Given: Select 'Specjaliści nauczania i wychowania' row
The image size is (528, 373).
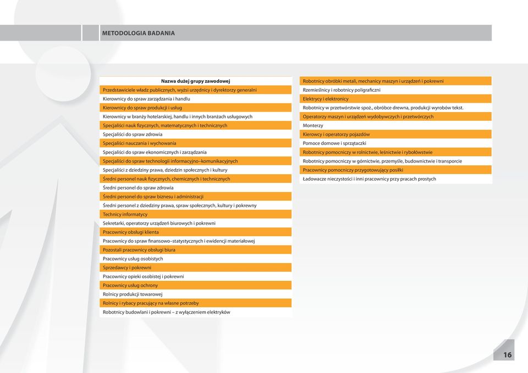Looking at the screenshot, I should point(195,143).
